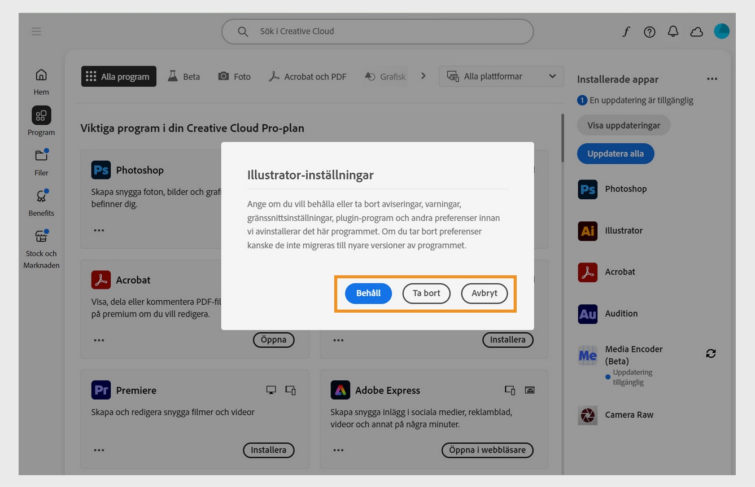Click the Behåll button in the dialog
Image resolution: width=755 pixels, height=487 pixels.
[x=368, y=293]
